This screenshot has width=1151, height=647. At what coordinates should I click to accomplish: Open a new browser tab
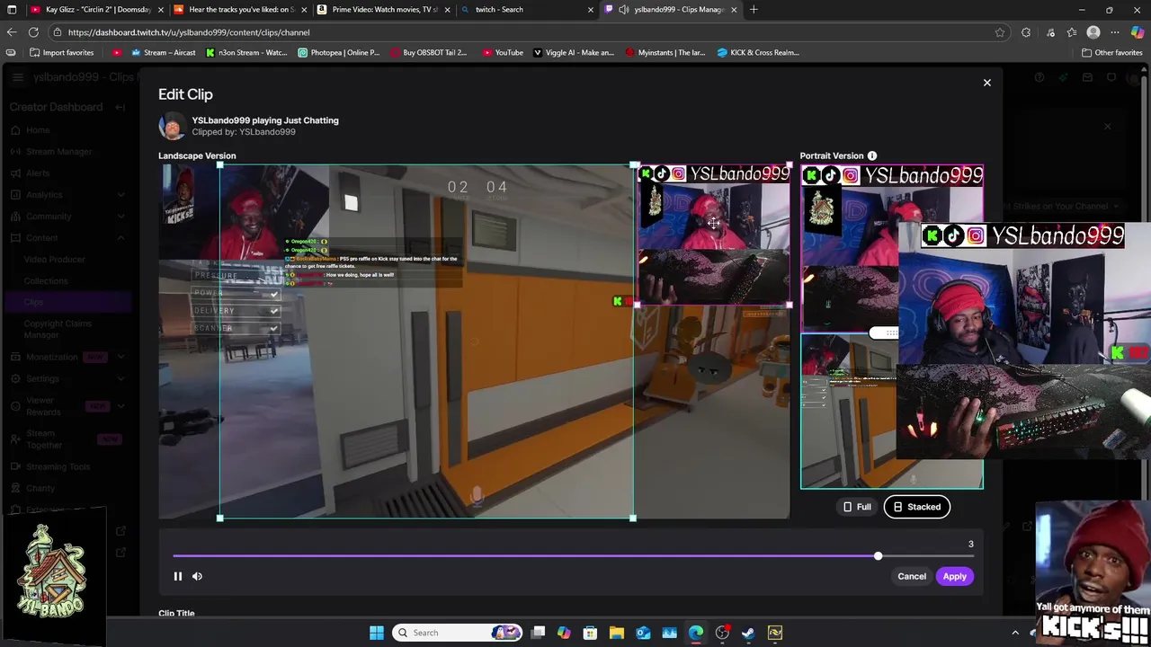point(754,10)
